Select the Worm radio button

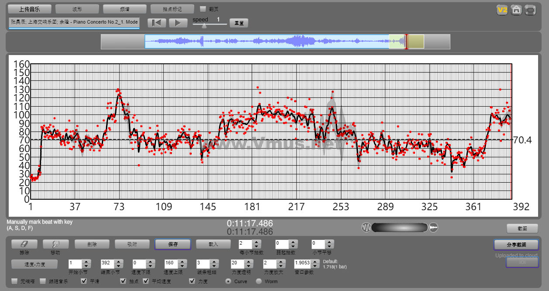(259, 281)
